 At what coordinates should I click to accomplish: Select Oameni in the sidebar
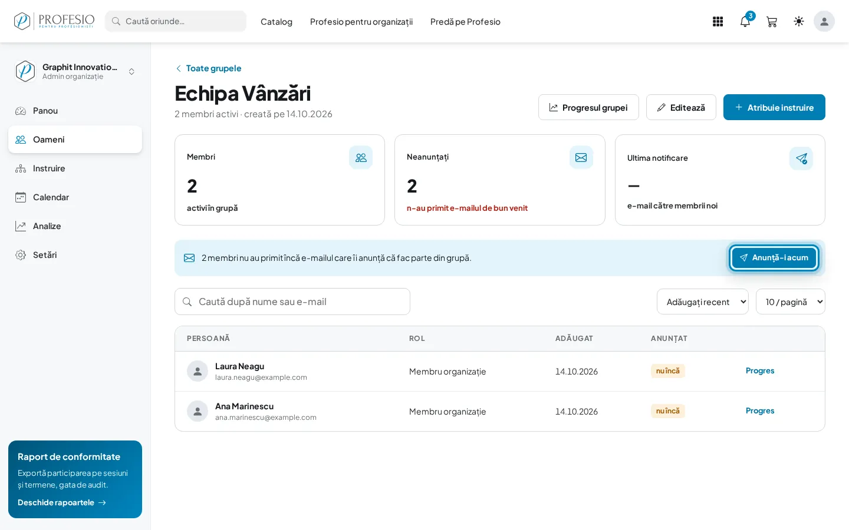tap(75, 140)
